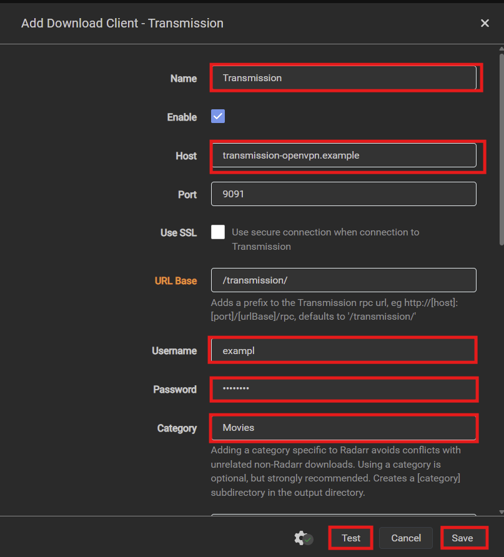Click the Cancel button

coord(406,538)
